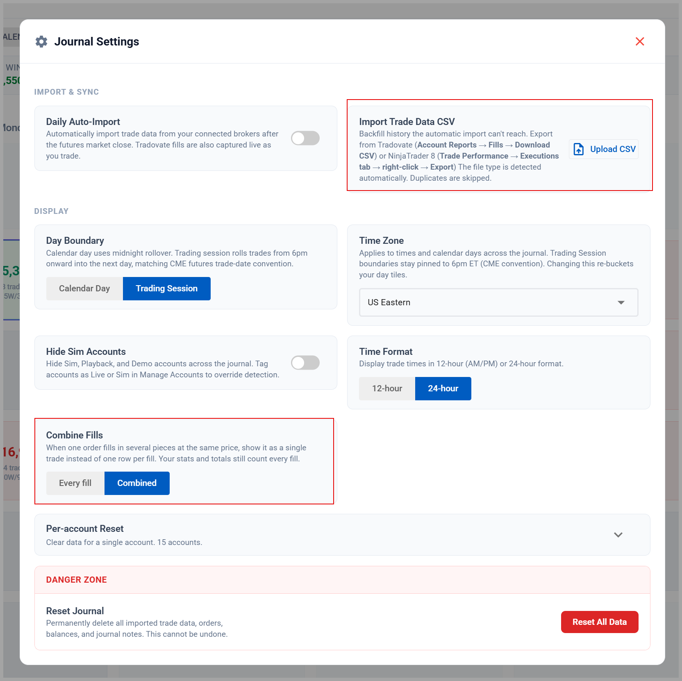Choose the Every fill display option
Image resolution: width=682 pixels, height=681 pixels.
pos(75,483)
